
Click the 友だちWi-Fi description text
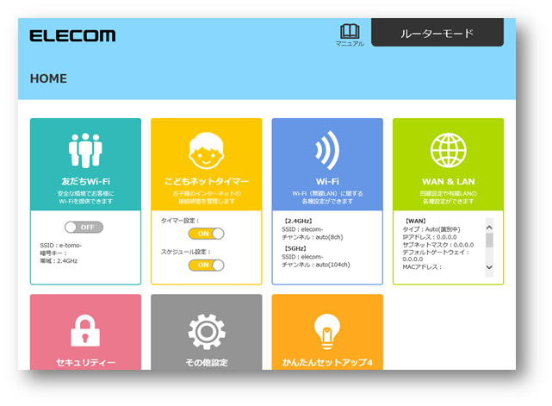tap(85, 197)
